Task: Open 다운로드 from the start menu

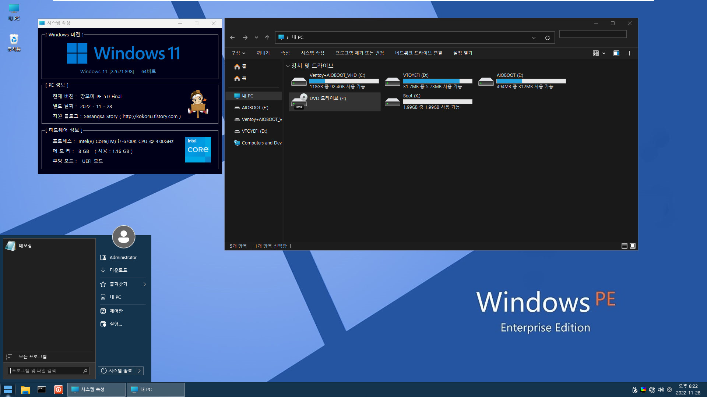Action: (123, 270)
